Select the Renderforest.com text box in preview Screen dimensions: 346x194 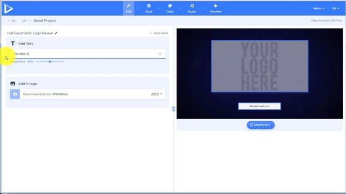pyautogui.click(x=259, y=106)
